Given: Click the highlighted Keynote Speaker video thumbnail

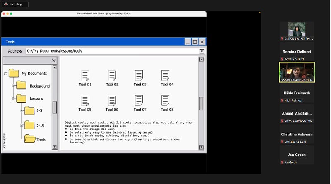Looking at the screenshot, I should (x=297, y=72).
